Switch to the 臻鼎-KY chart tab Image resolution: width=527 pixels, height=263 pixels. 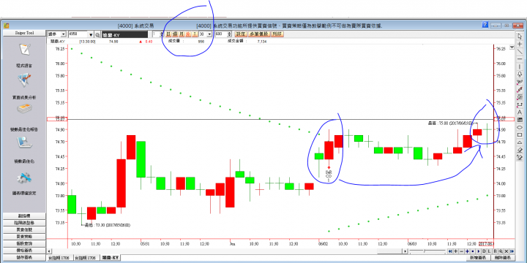(x=111, y=258)
